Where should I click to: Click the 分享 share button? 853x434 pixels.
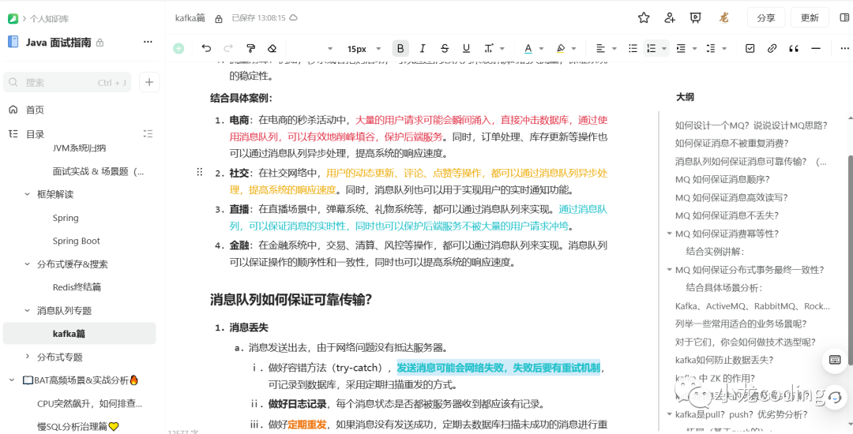click(x=766, y=18)
